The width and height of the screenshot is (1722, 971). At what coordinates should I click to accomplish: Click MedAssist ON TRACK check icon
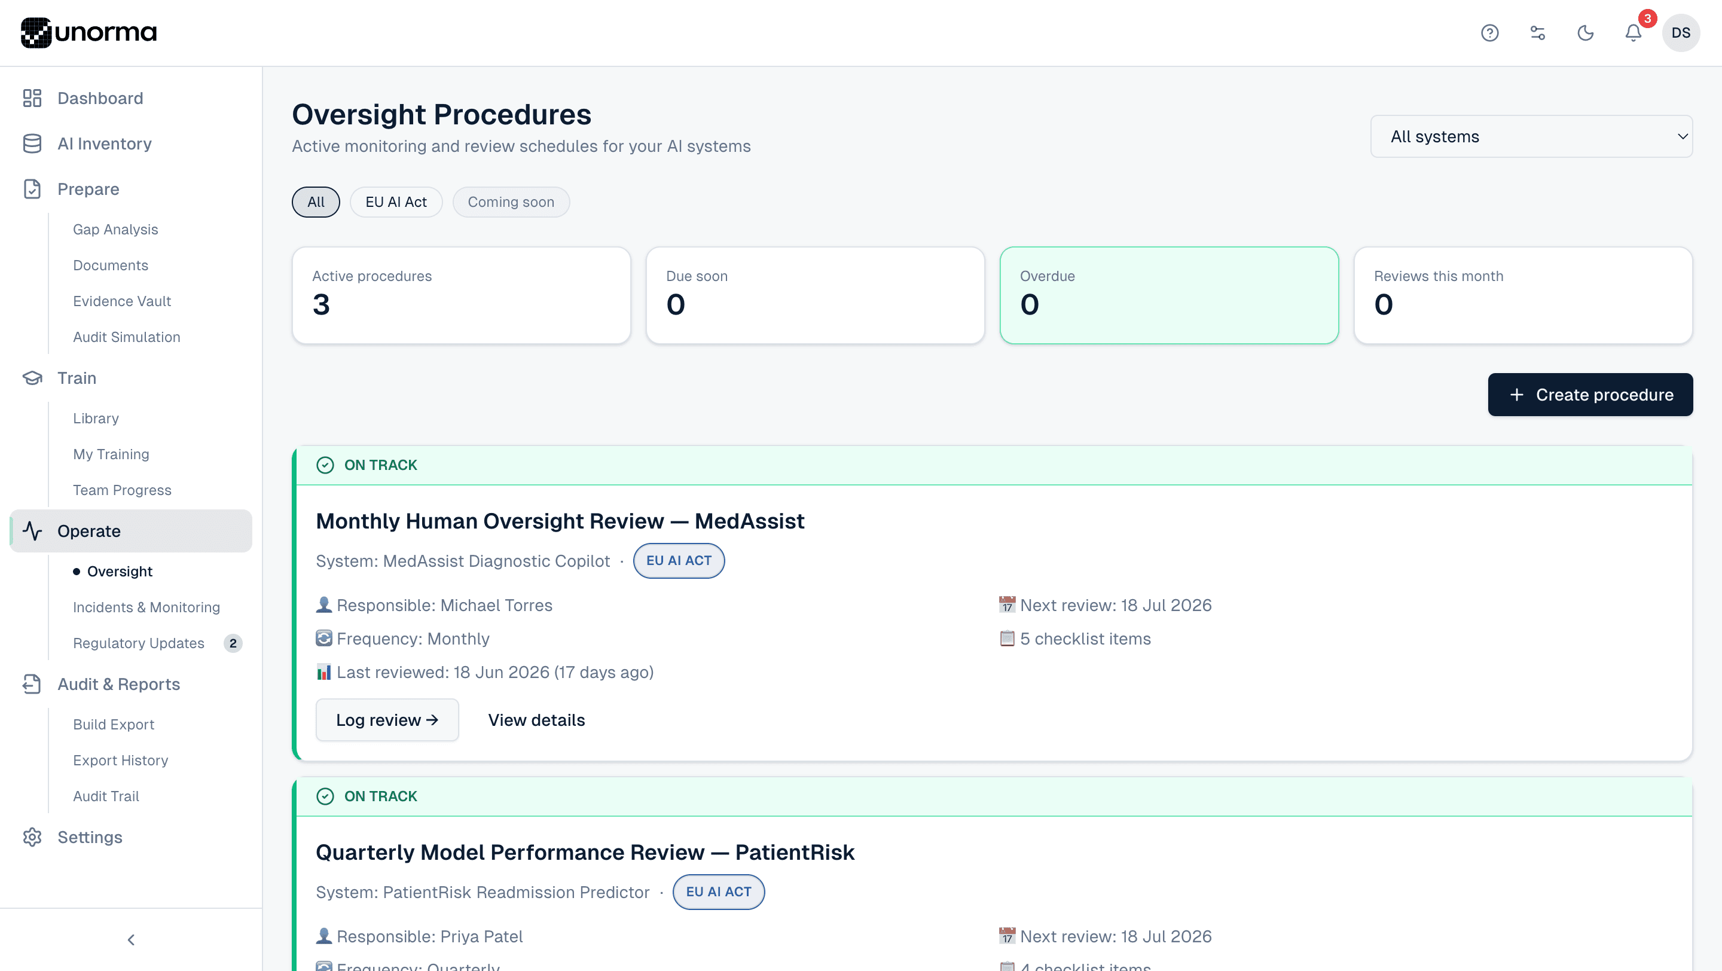(x=325, y=465)
